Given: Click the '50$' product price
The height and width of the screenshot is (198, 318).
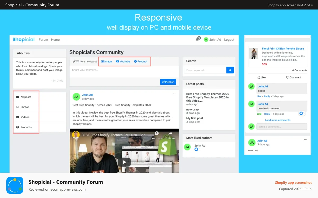Looking at the screenshot, I should tap(264, 64).
